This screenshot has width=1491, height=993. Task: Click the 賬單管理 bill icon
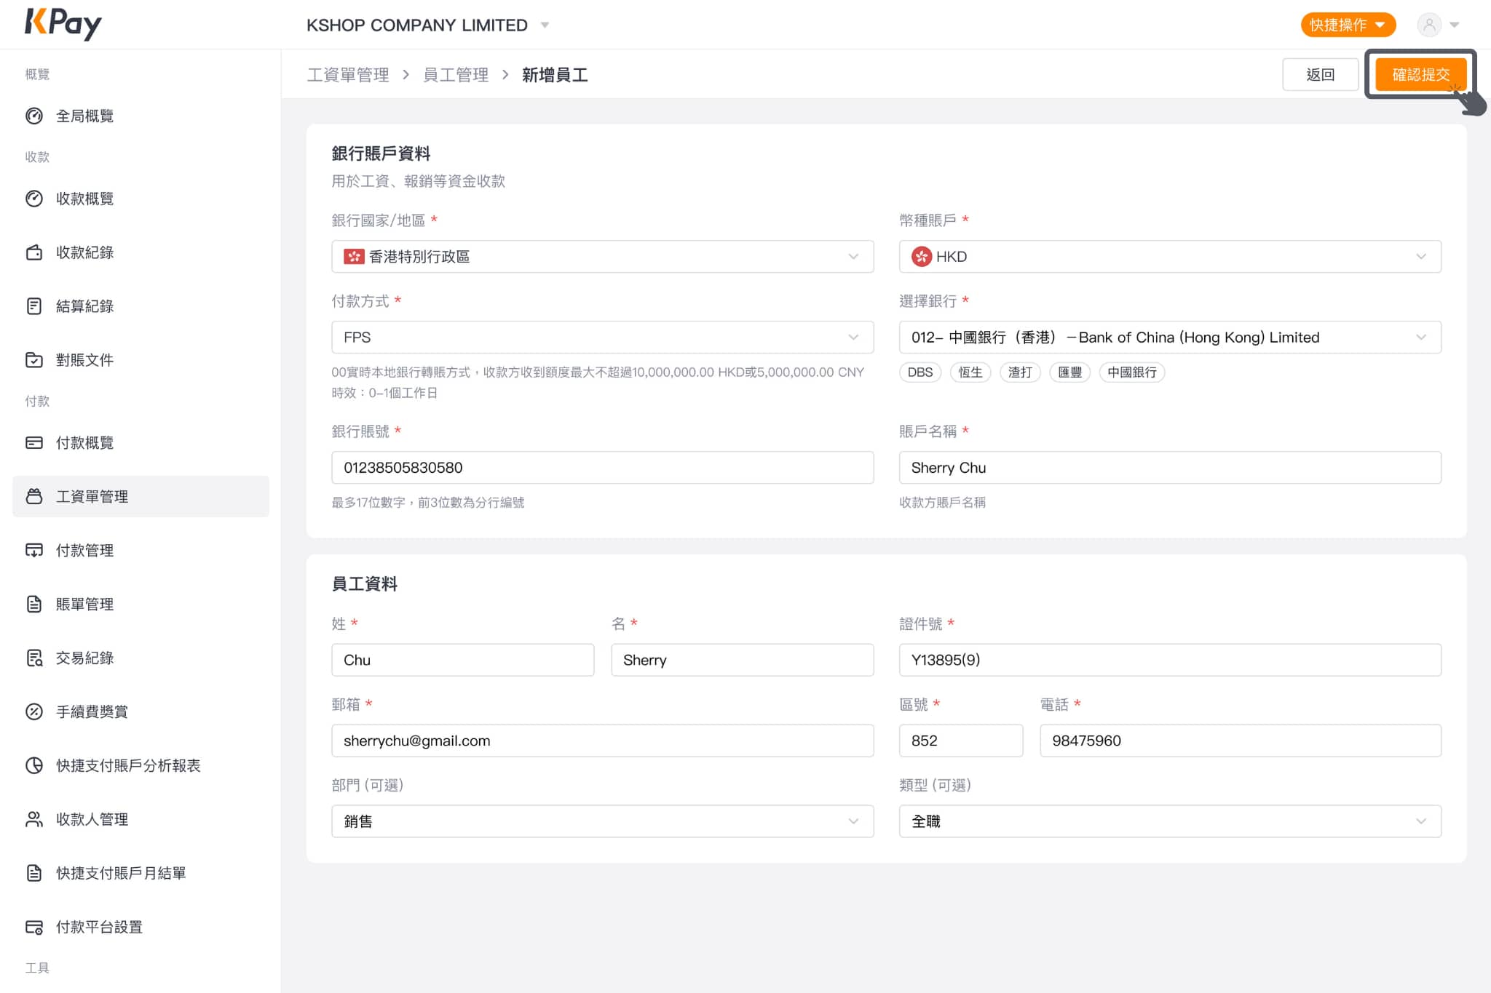pos(34,605)
